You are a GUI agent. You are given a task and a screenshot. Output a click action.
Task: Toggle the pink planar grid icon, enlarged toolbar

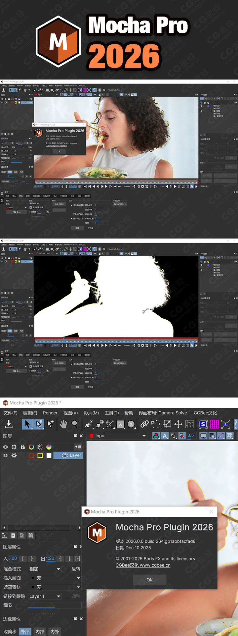[215, 424]
